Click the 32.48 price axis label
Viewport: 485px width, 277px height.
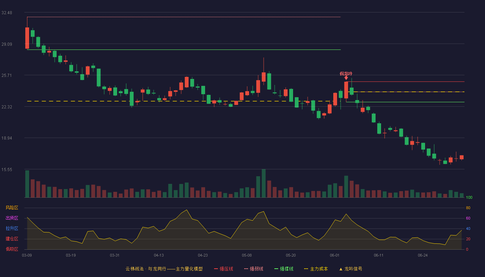[7, 13]
